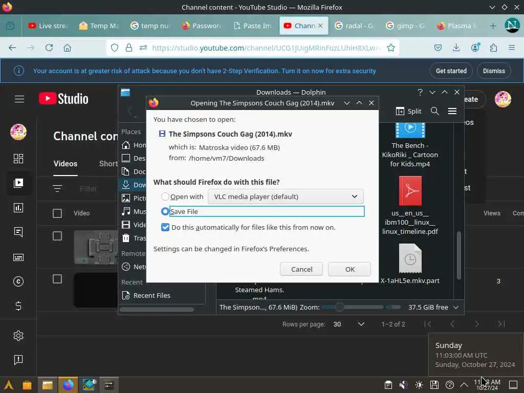Open Comments icon in Studio sidebar
The width and height of the screenshot is (524, 393).
pyautogui.click(x=18, y=232)
